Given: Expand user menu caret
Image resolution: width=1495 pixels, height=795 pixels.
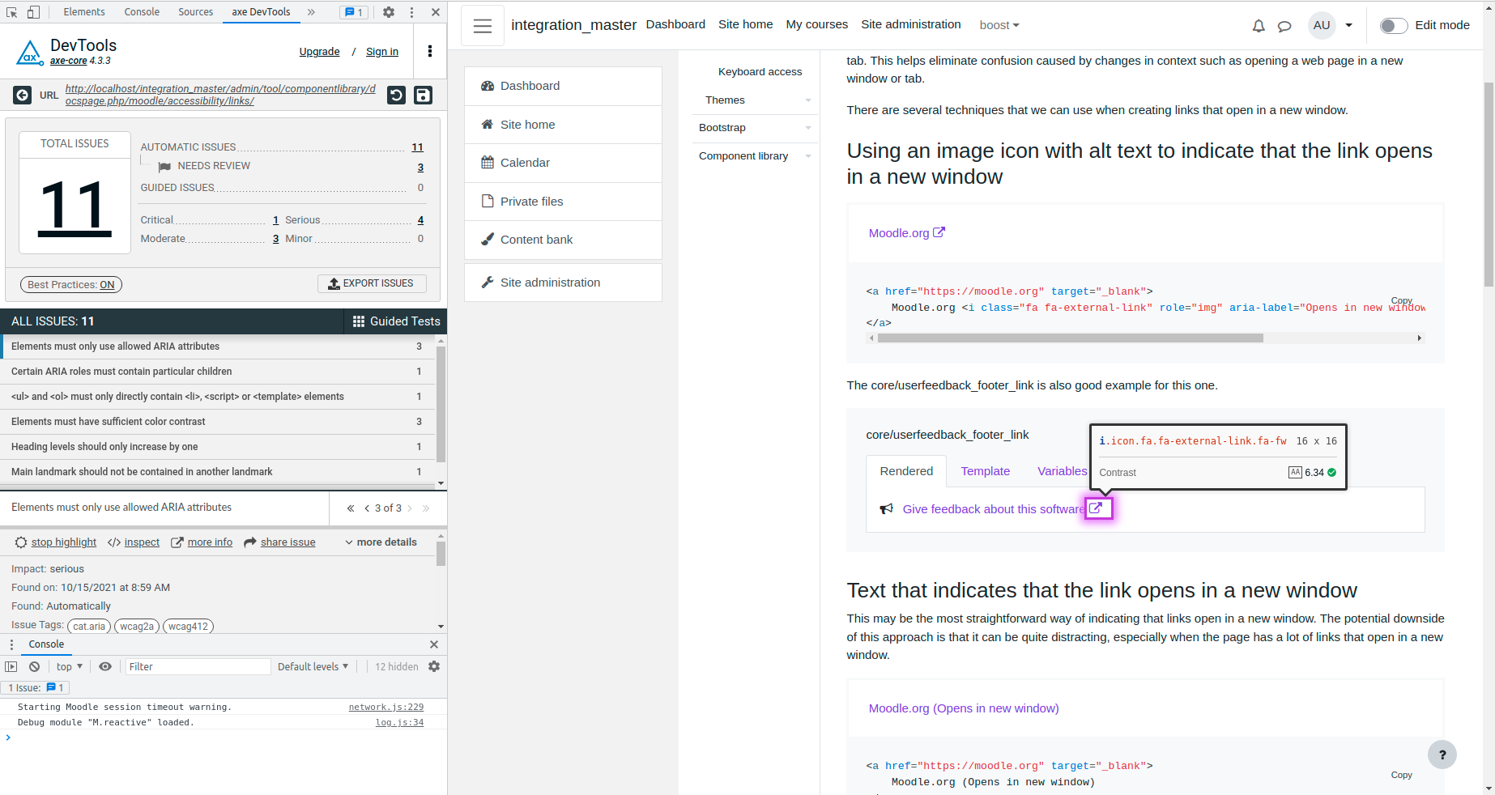Looking at the screenshot, I should pos(1349,26).
